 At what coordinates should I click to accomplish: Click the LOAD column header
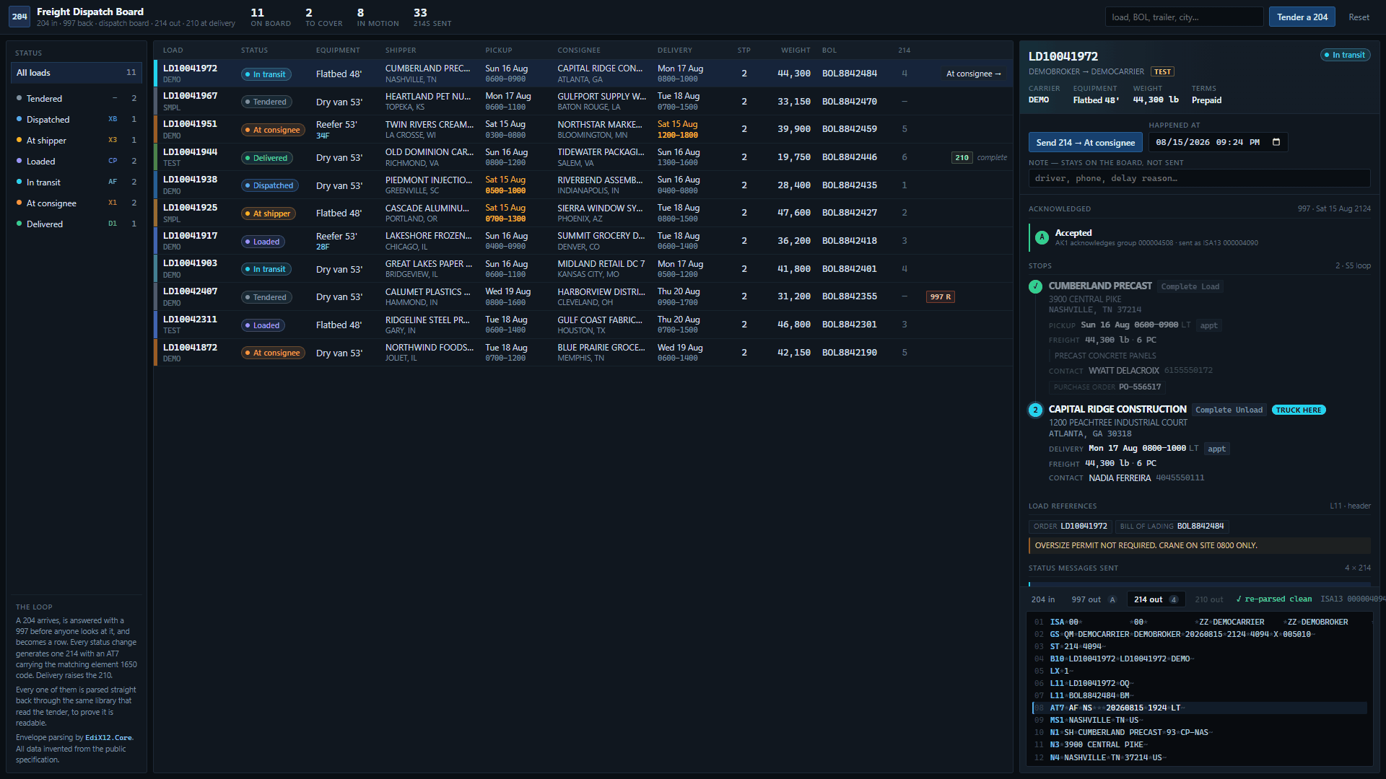tap(173, 50)
